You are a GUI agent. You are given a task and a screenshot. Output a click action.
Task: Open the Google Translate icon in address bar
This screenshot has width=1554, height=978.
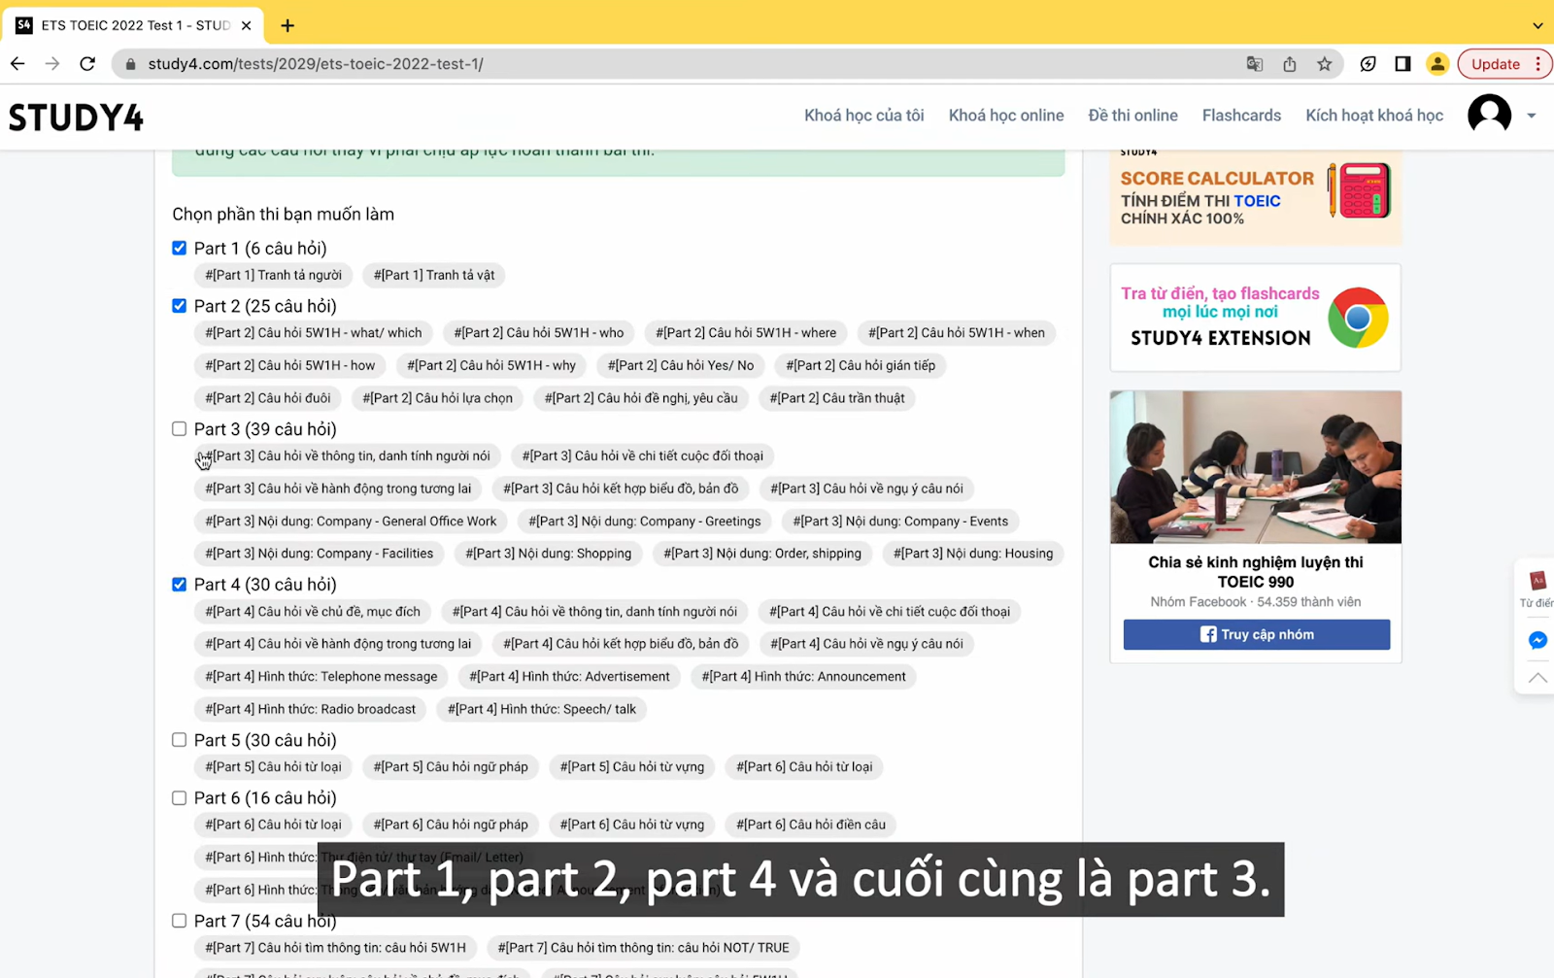point(1255,64)
